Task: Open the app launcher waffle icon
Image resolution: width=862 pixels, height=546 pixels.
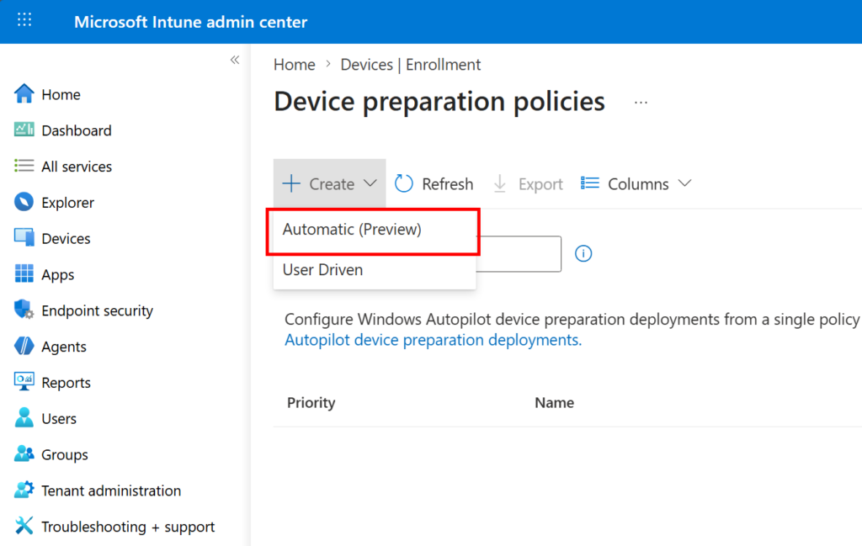Action: coord(24,21)
